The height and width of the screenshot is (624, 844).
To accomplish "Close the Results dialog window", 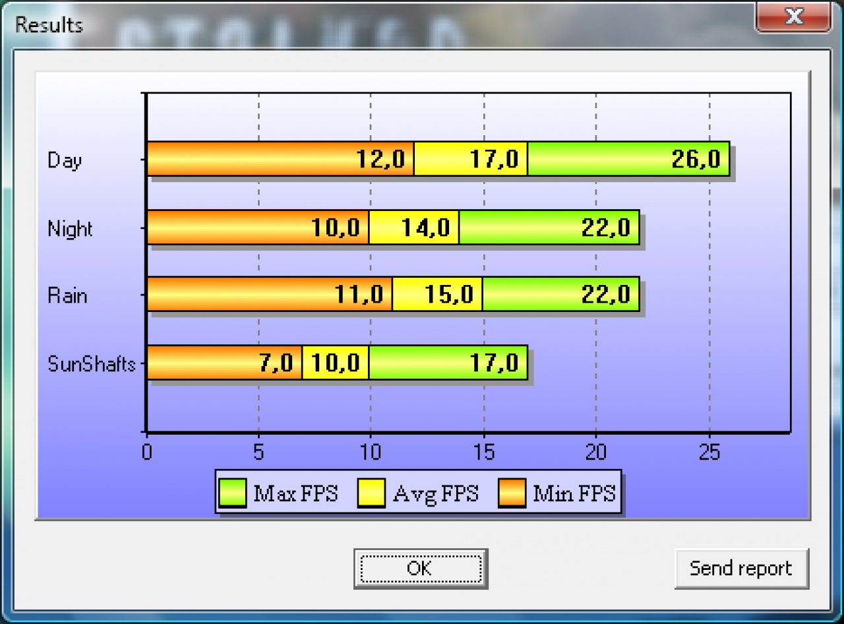I will [x=793, y=16].
